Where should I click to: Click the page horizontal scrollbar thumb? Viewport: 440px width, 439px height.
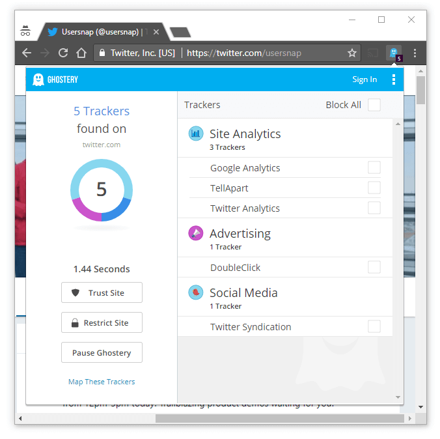[x=280, y=419]
